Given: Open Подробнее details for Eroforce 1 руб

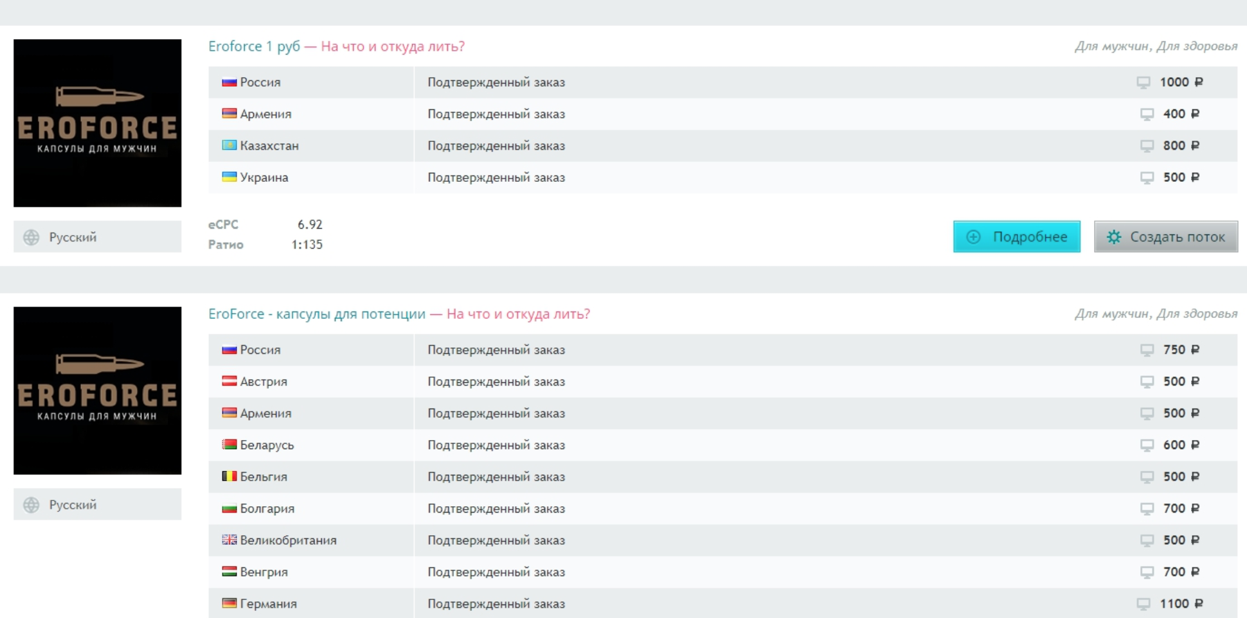Looking at the screenshot, I should pos(1016,236).
